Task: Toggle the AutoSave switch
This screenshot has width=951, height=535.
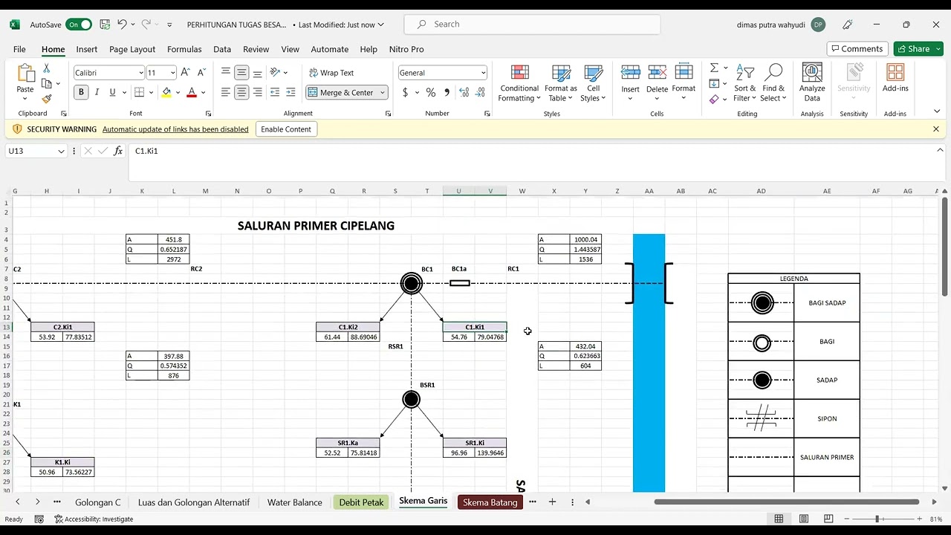Action: pos(79,25)
